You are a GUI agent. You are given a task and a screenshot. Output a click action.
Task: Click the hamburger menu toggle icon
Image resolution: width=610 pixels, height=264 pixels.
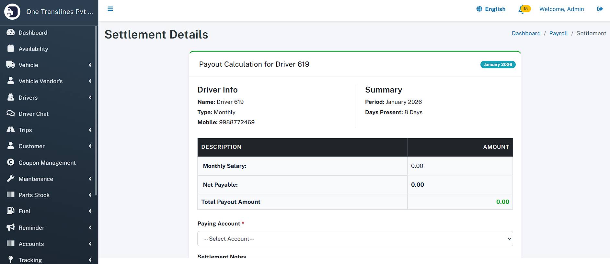tap(110, 9)
